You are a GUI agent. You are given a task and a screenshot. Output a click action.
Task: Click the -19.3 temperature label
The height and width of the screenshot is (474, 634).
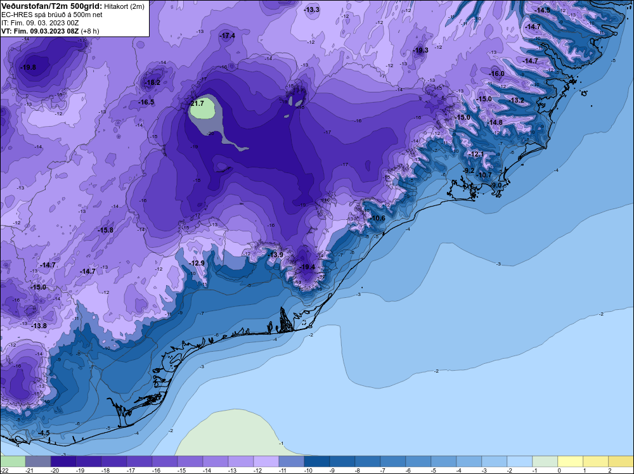point(421,51)
